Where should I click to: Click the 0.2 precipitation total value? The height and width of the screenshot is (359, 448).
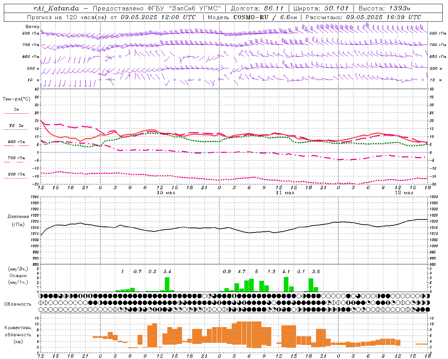pos(152,272)
